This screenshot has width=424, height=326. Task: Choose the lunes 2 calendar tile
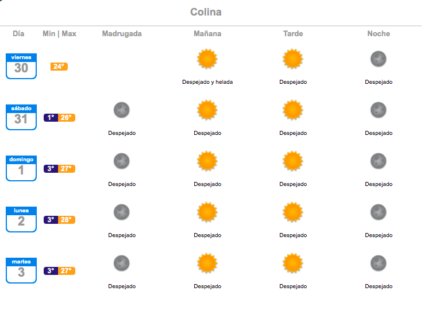tap(21, 219)
